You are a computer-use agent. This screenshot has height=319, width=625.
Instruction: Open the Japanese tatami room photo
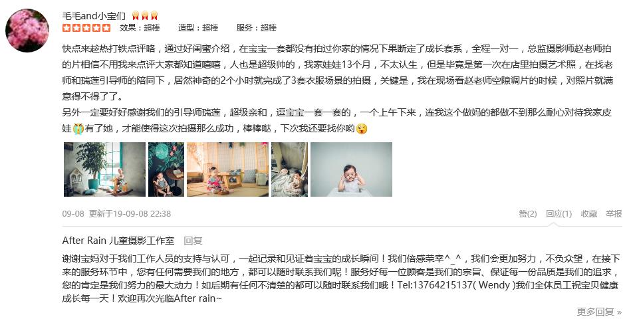(x=227, y=169)
